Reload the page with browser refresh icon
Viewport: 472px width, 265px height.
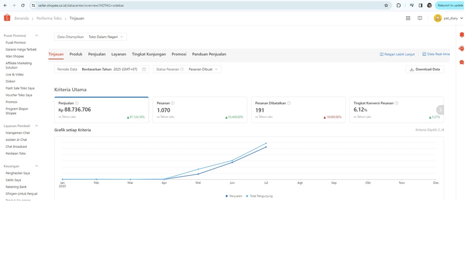[23, 5]
